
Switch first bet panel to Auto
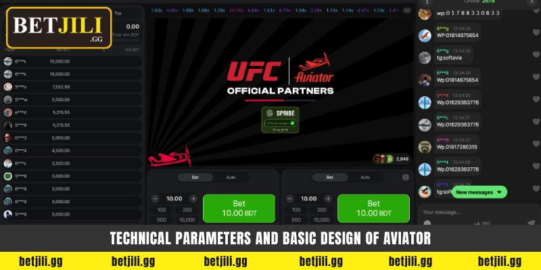coord(231,178)
